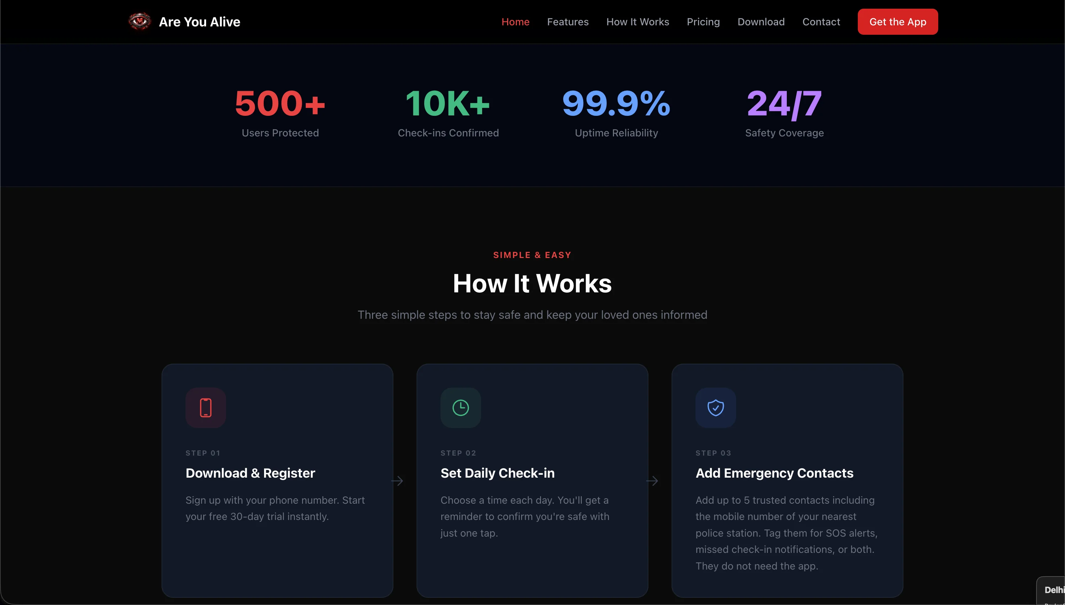Open the Download section
Image resolution: width=1065 pixels, height=605 pixels.
coord(761,22)
